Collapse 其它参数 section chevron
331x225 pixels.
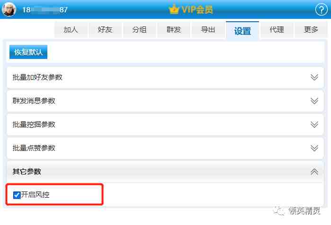click(x=314, y=172)
